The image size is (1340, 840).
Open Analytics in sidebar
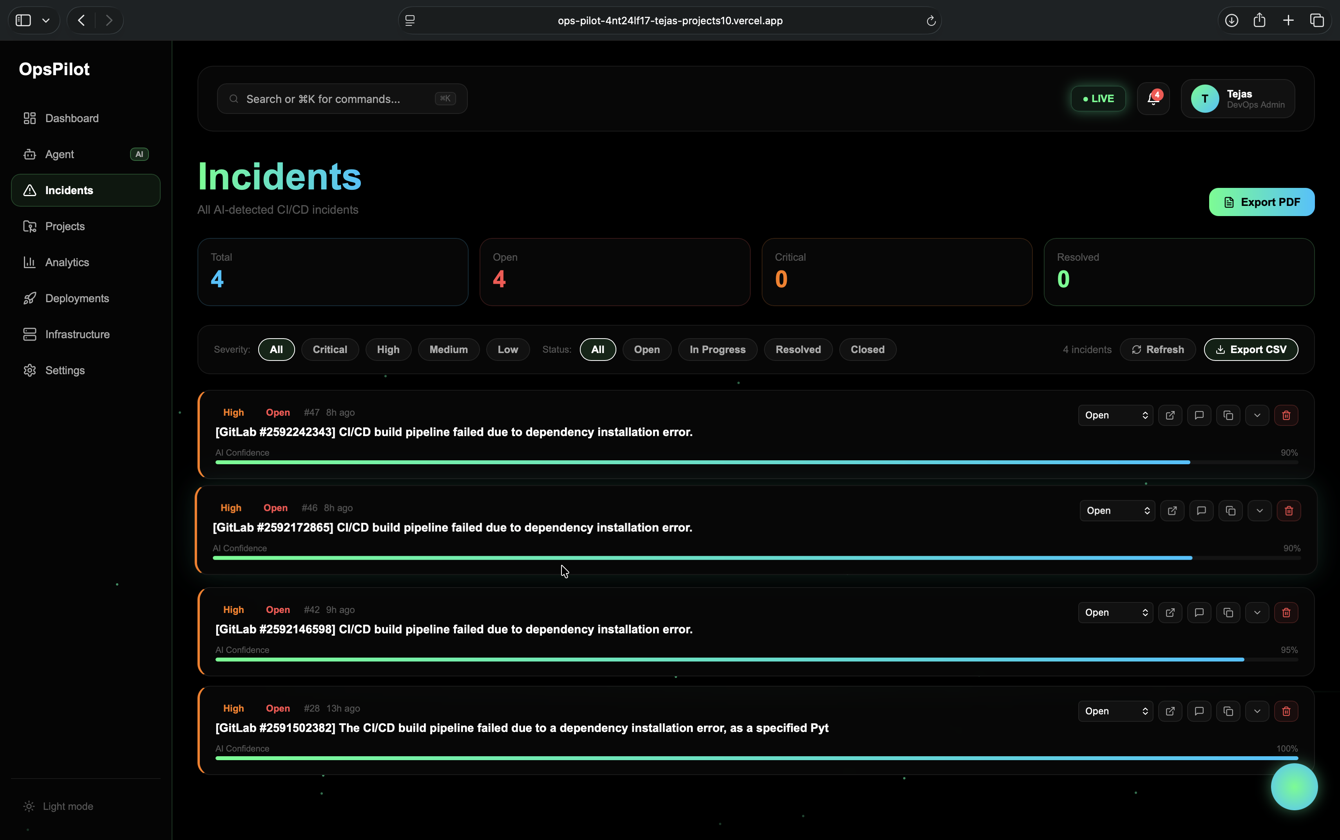pos(86,262)
